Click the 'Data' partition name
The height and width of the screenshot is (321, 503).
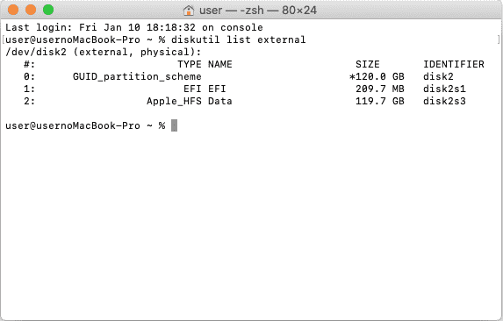point(220,101)
